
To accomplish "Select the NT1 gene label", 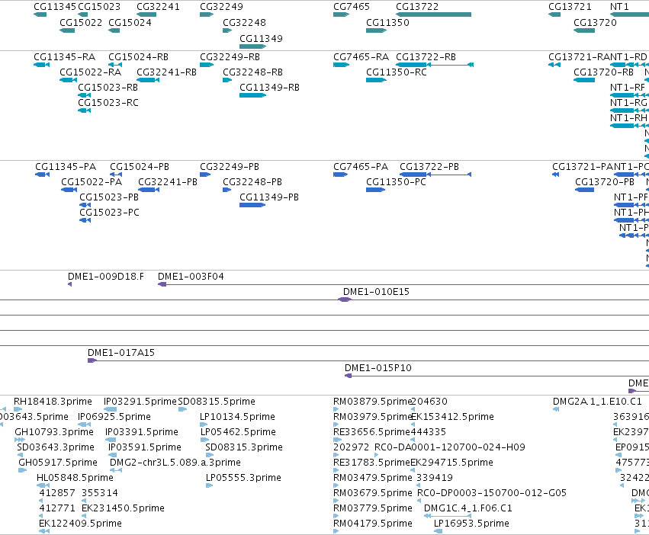I will click(x=619, y=7).
